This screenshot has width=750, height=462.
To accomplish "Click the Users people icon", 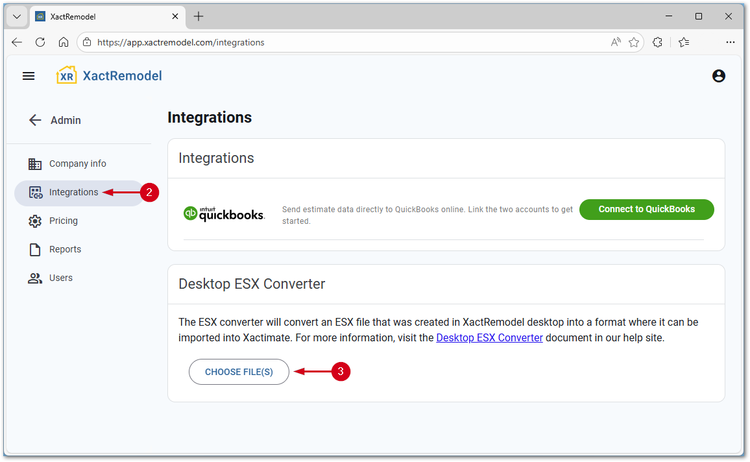I will [x=35, y=278].
